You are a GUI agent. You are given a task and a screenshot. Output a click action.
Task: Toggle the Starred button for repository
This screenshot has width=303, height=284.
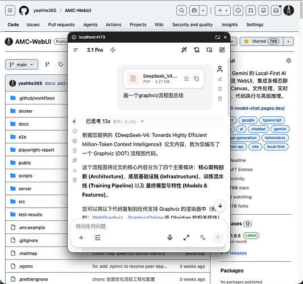[x=262, y=41]
